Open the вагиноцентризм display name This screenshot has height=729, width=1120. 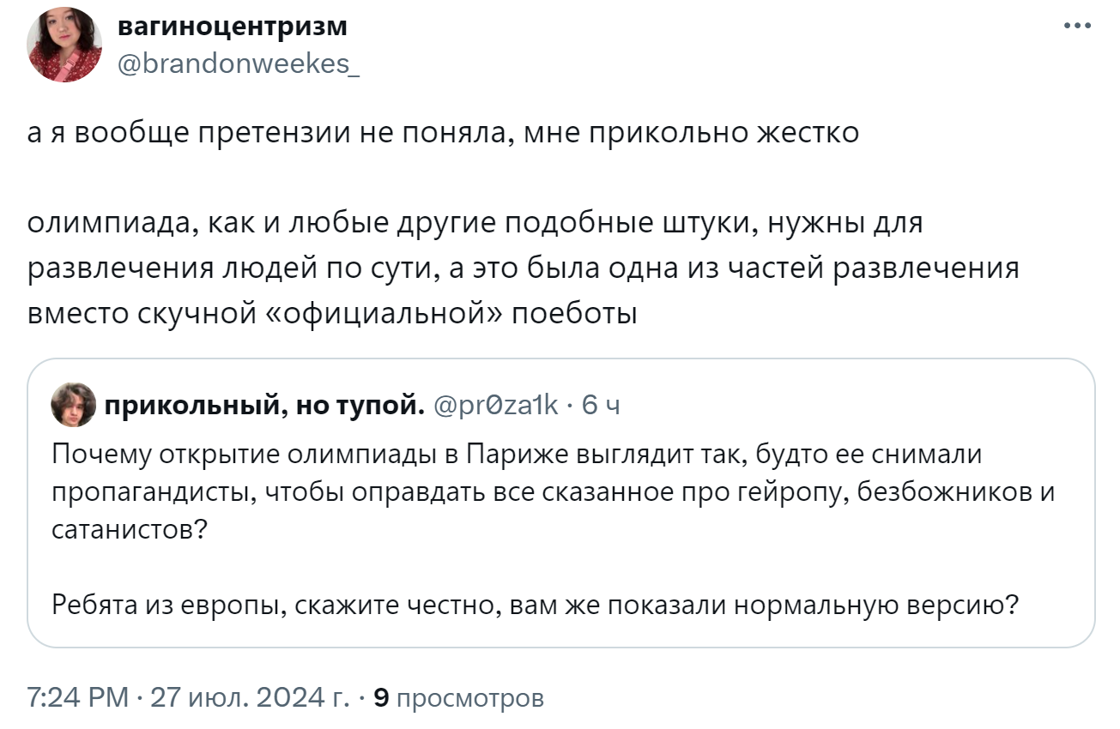pyautogui.click(x=232, y=27)
